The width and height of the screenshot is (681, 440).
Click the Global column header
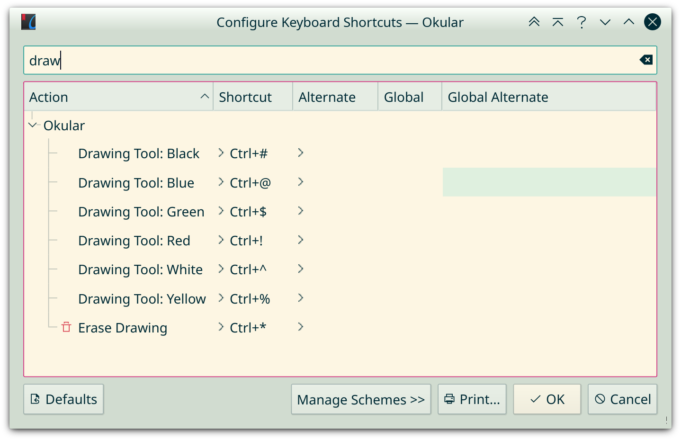tap(410, 97)
